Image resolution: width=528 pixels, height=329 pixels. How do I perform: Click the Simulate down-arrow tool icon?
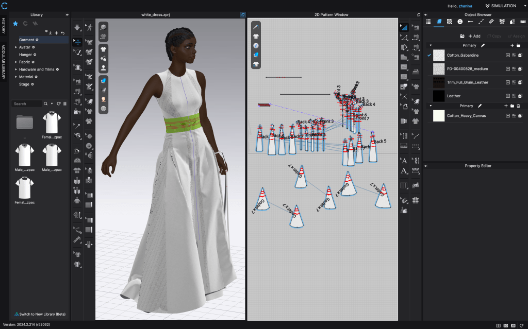pyautogui.click(x=77, y=27)
